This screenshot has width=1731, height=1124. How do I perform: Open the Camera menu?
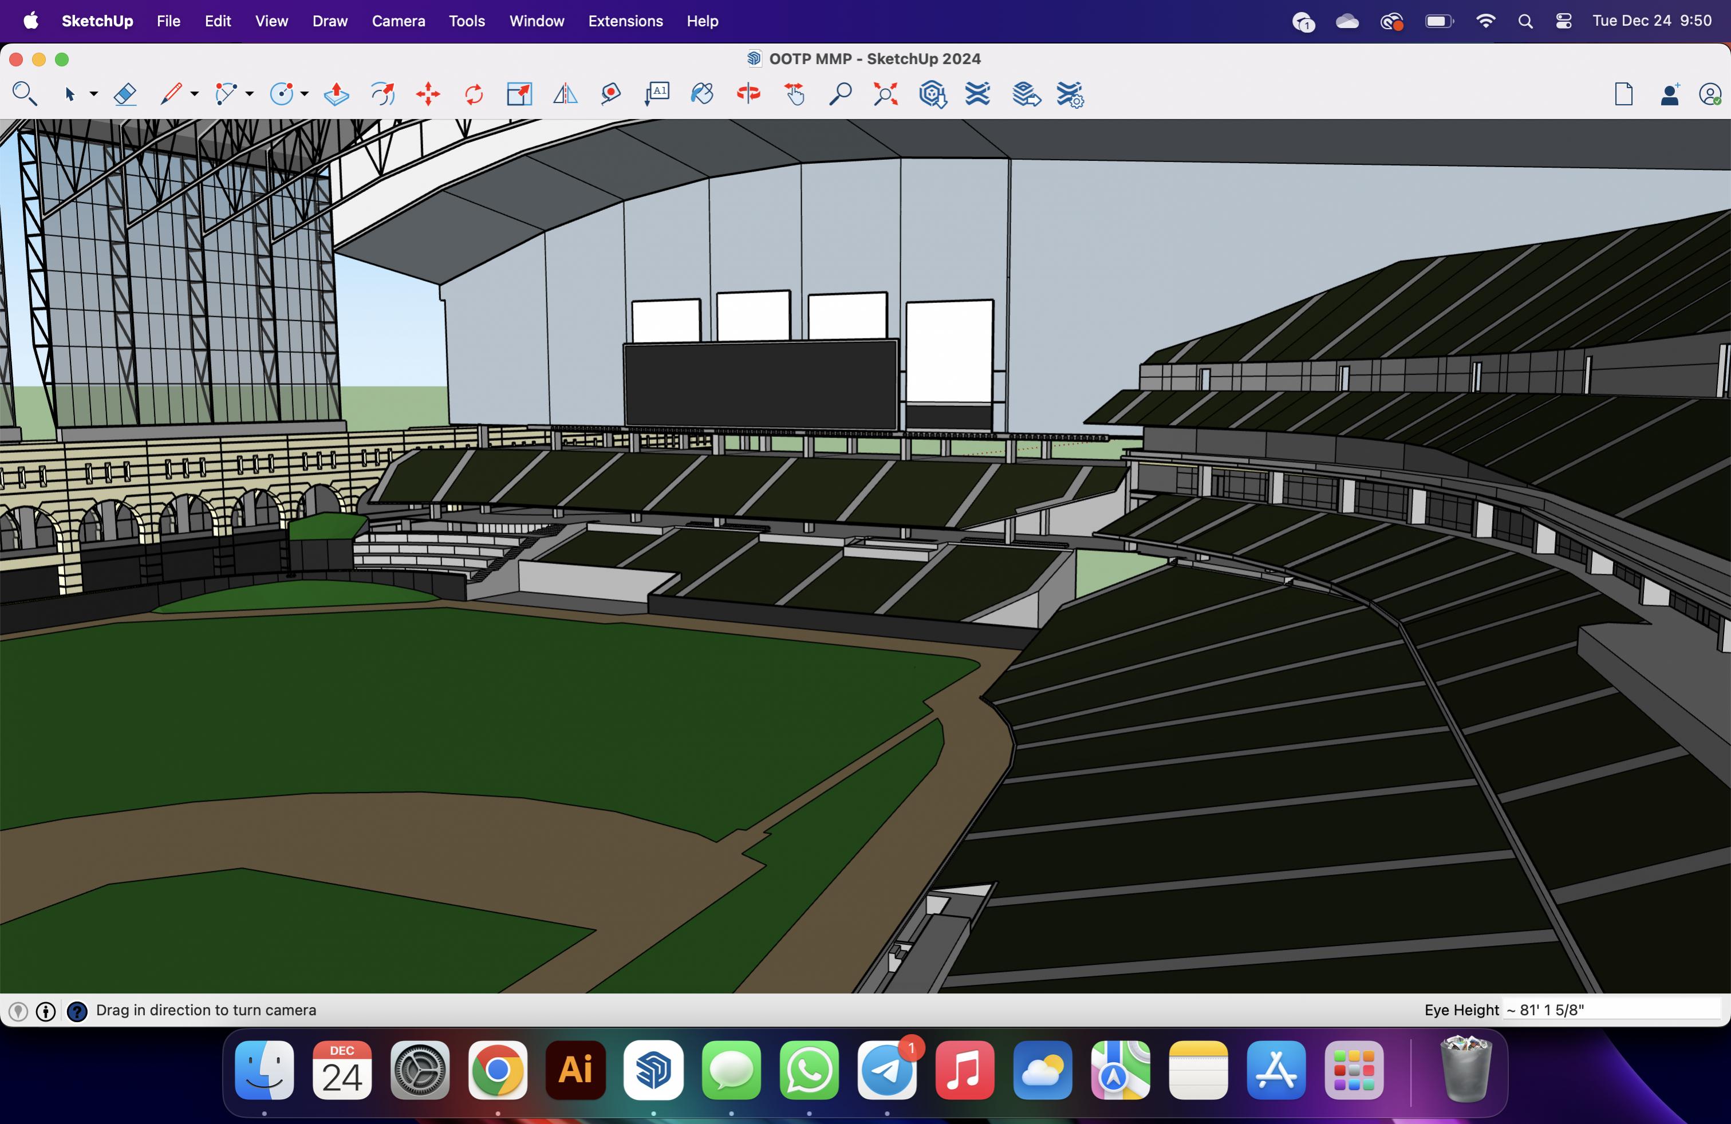[x=399, y=21]
